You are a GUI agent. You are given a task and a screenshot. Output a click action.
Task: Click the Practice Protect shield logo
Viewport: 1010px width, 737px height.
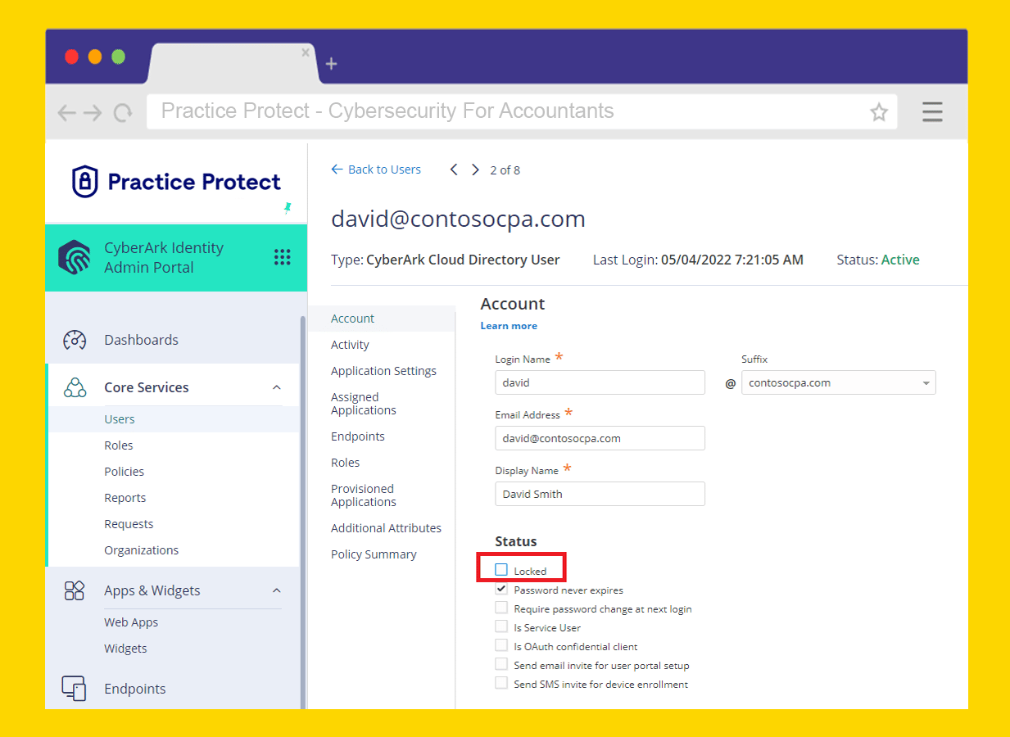pos(85,182)
